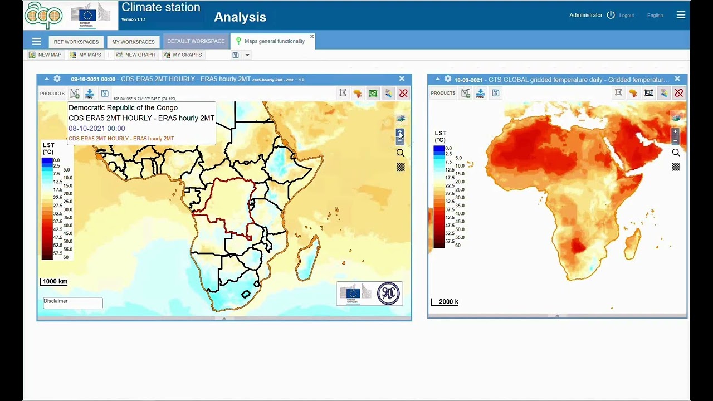
Task: Download GTS GLOBAL map as PNG
Action: [x=480, y=93]
